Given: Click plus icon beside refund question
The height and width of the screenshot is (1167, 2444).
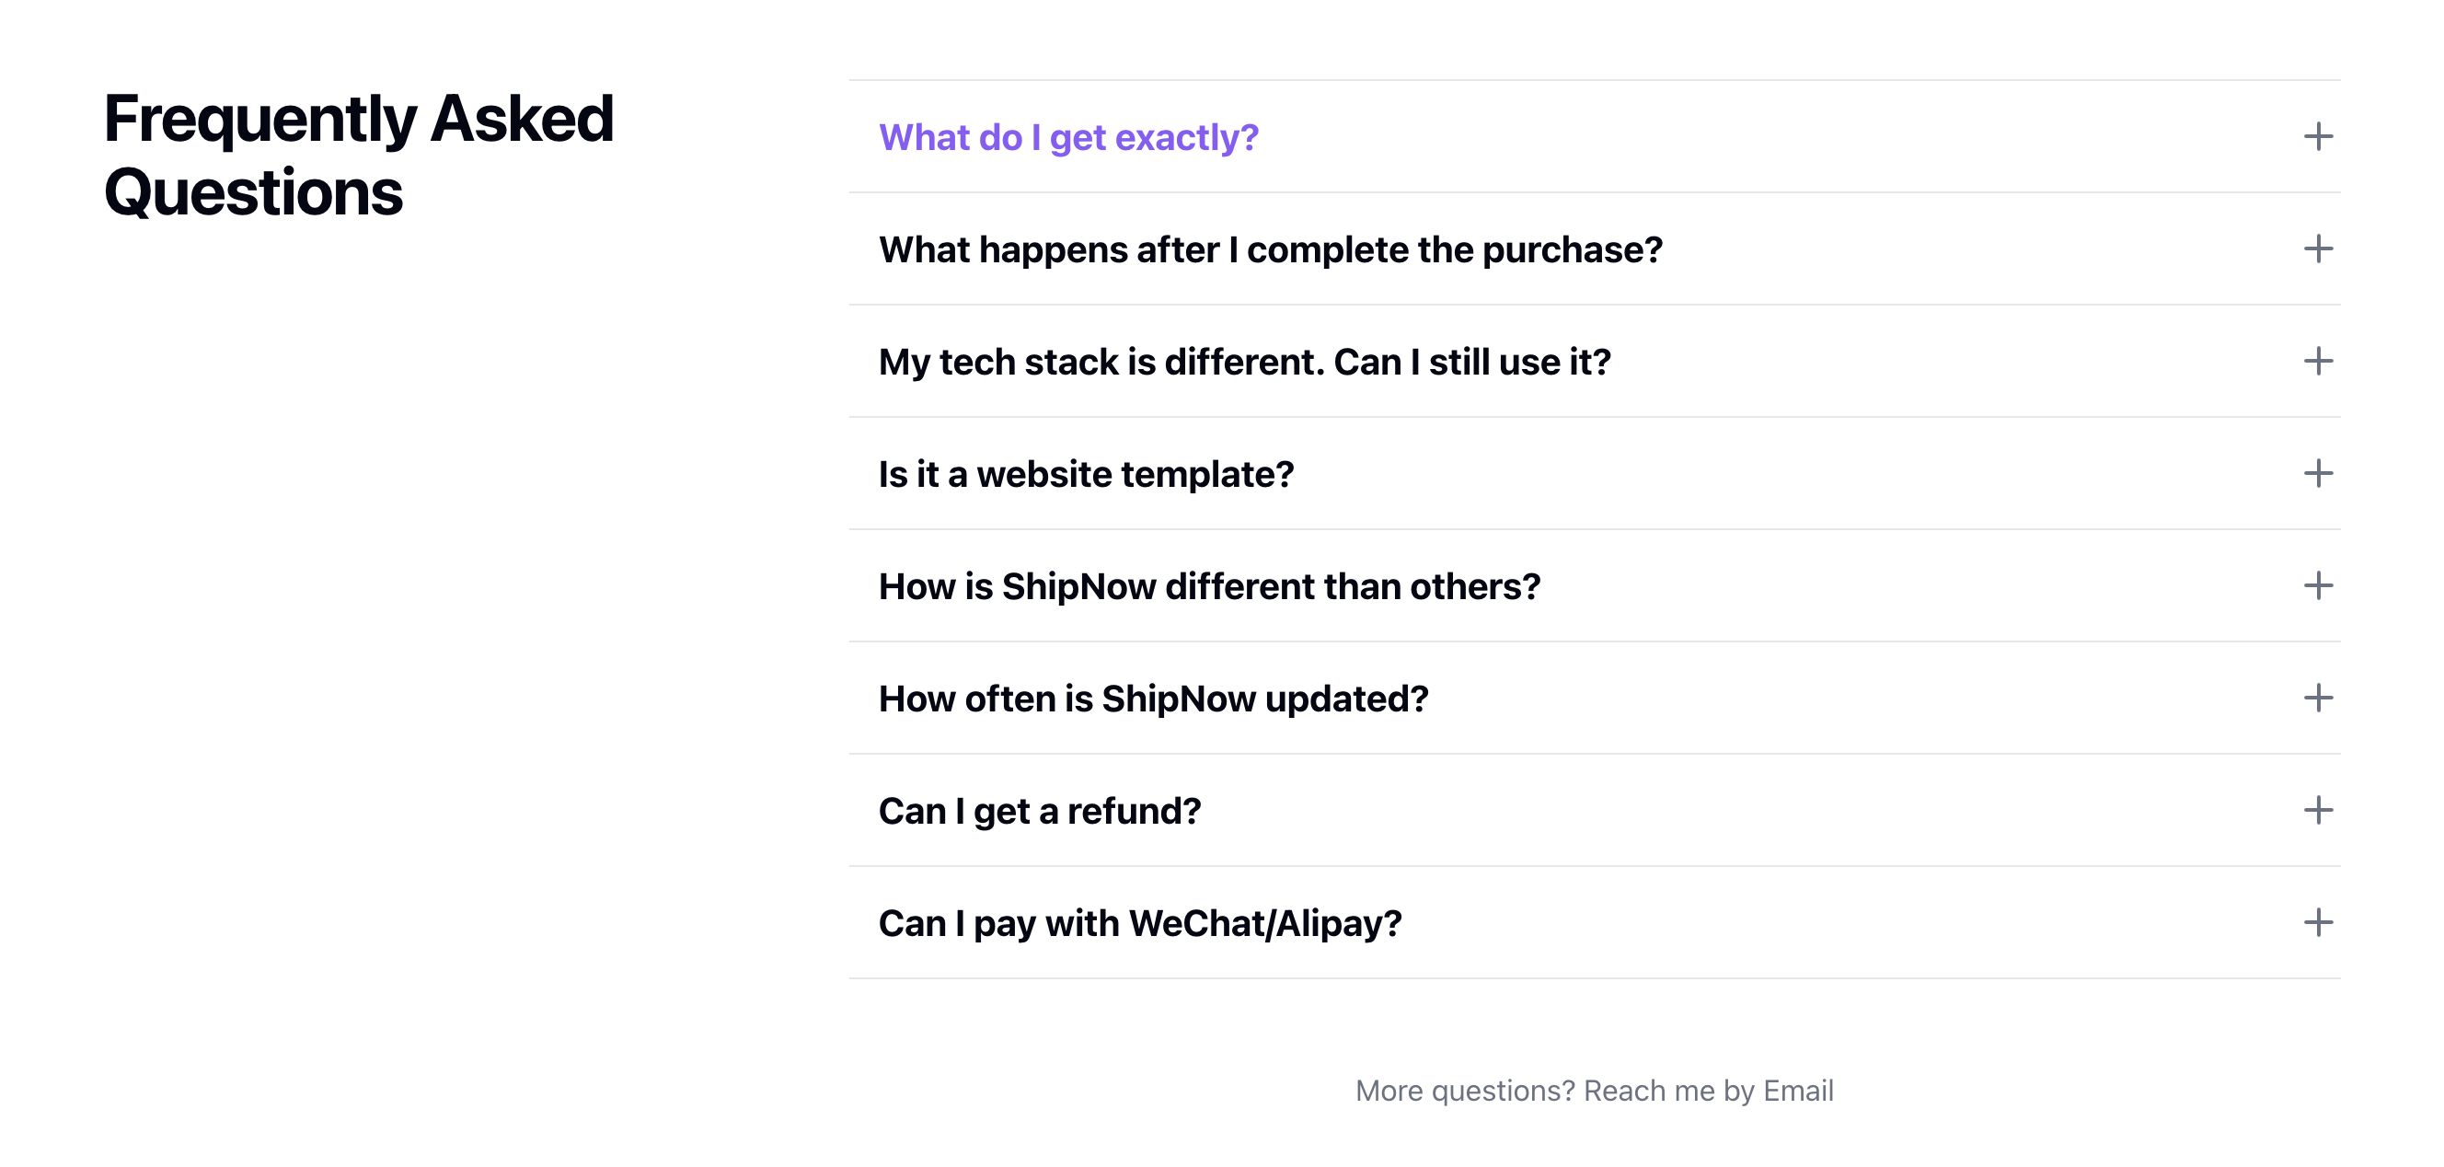Looking at the screenshot, I should coord(2317,809).
